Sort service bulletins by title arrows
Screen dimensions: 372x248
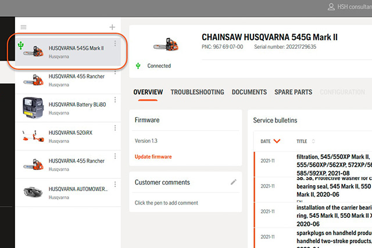pyautogui.click(x=313, y=141)
